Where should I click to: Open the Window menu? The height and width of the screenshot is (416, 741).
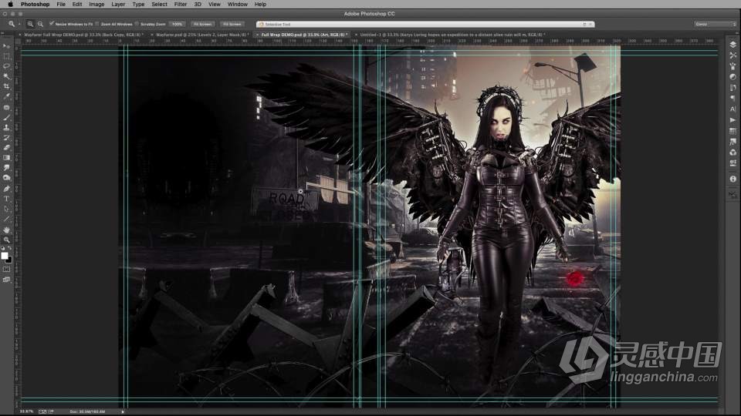237,5
